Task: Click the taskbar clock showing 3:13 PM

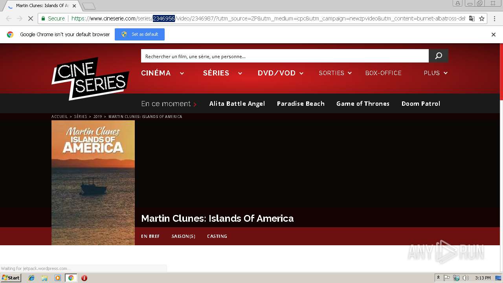Action: click(483, 278)
